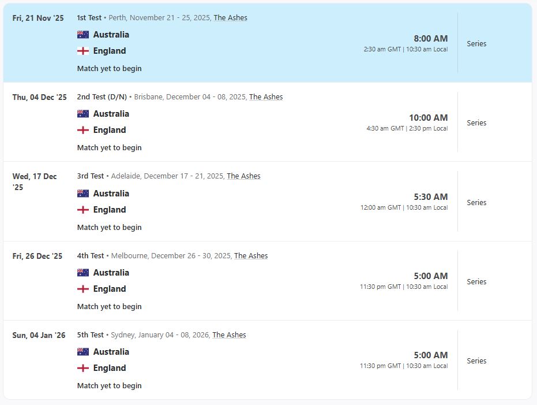Click Australia flag in Adelaide 3rd Test

point(83,194)
